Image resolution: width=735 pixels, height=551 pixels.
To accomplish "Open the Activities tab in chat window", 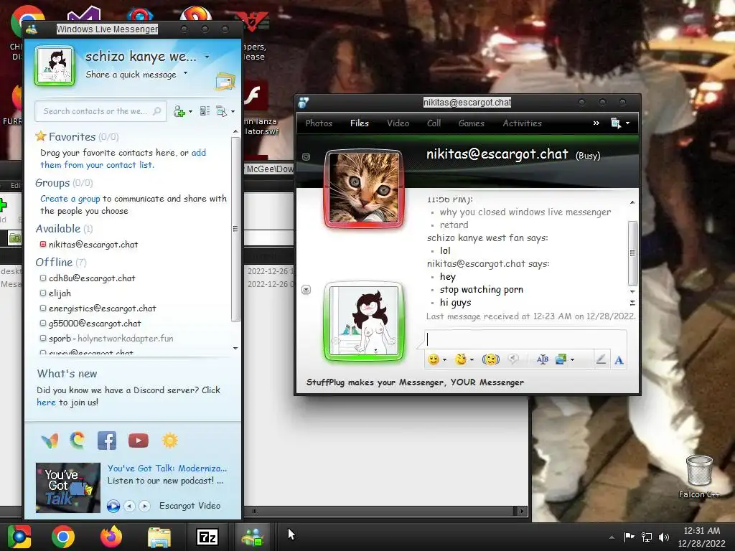I will [523, 123].
